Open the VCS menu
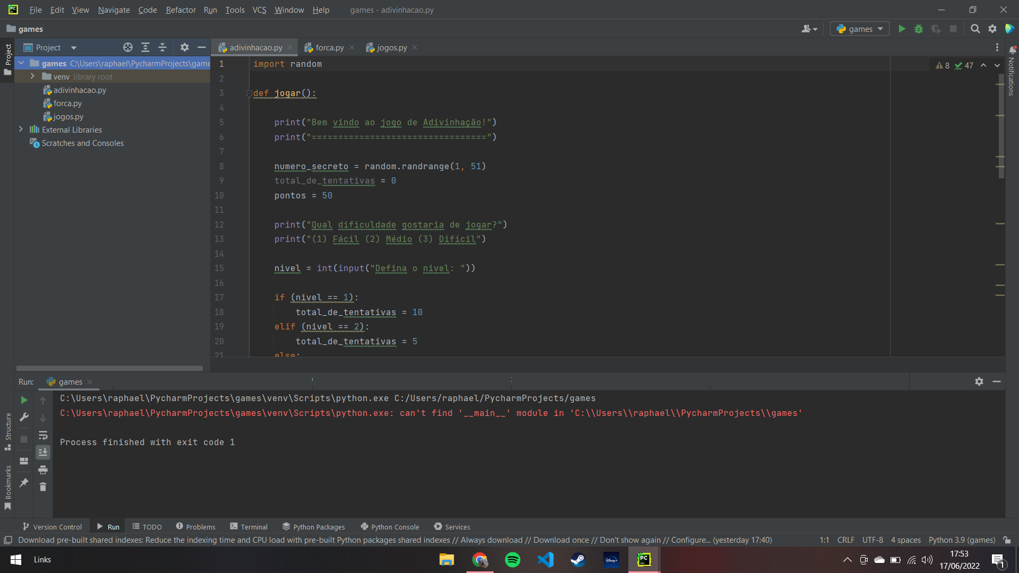This screenshot has height=573, width=1019. click(x=259, y=10)
